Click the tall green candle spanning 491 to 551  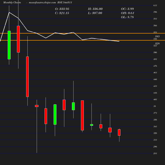tap(9, 45)
